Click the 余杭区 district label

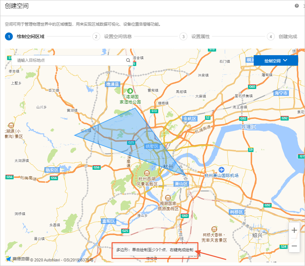point(190,119)
